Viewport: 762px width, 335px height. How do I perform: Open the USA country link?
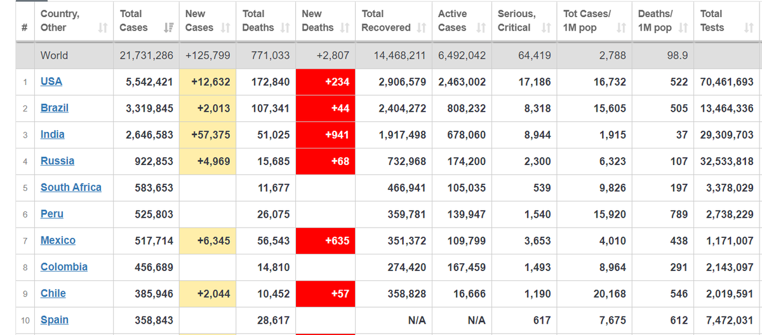tap(51, 81)
